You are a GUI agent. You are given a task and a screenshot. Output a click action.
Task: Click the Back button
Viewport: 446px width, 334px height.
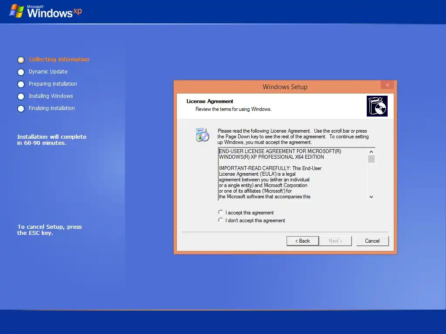point(302,241)
